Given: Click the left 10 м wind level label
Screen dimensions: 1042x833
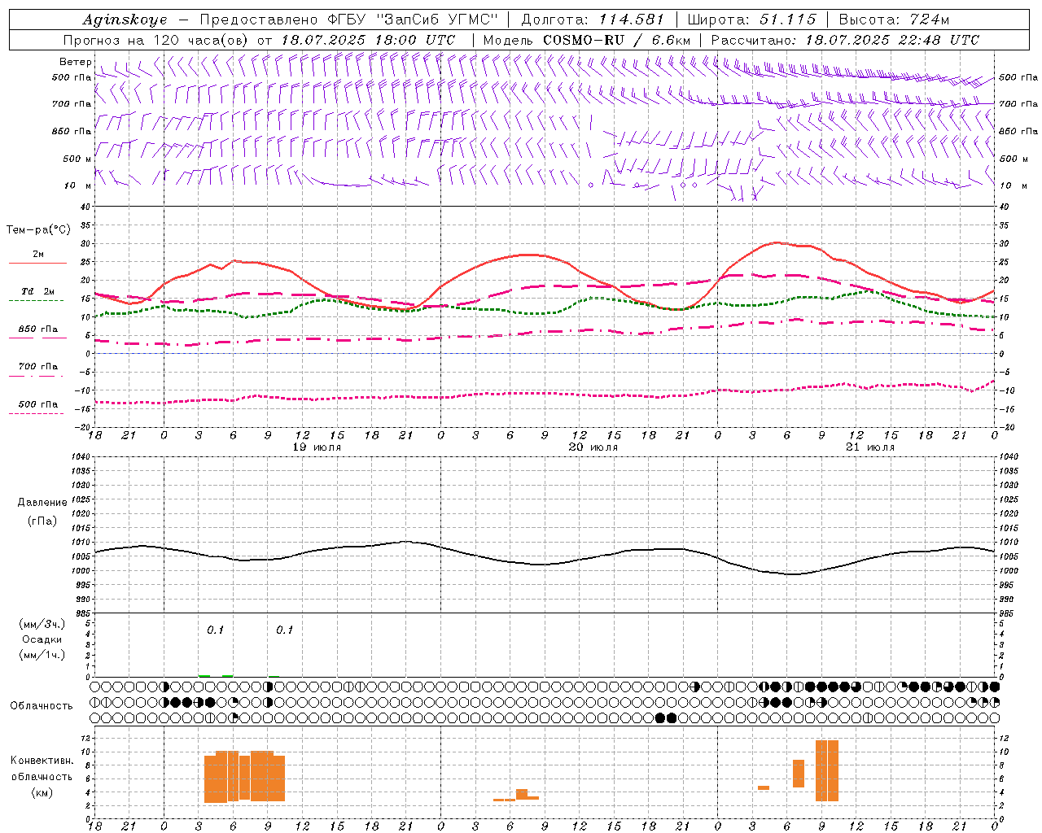Looking at the screenshot, I should click(77, 186).
